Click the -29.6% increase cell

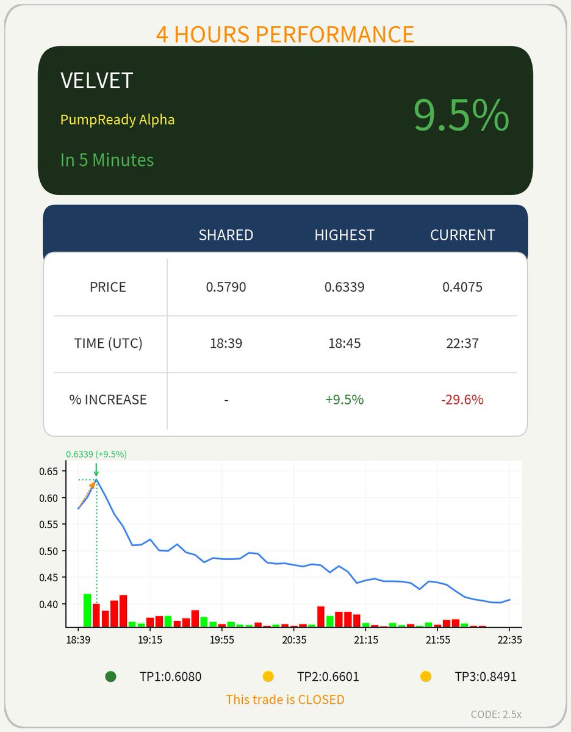tap(462, 400)
